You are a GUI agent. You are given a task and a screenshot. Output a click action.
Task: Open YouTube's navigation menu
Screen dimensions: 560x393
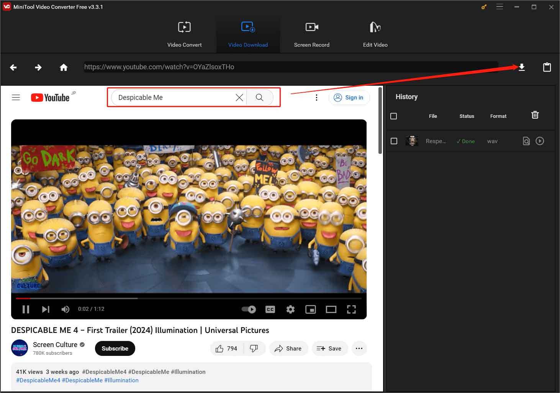point(16,97)
